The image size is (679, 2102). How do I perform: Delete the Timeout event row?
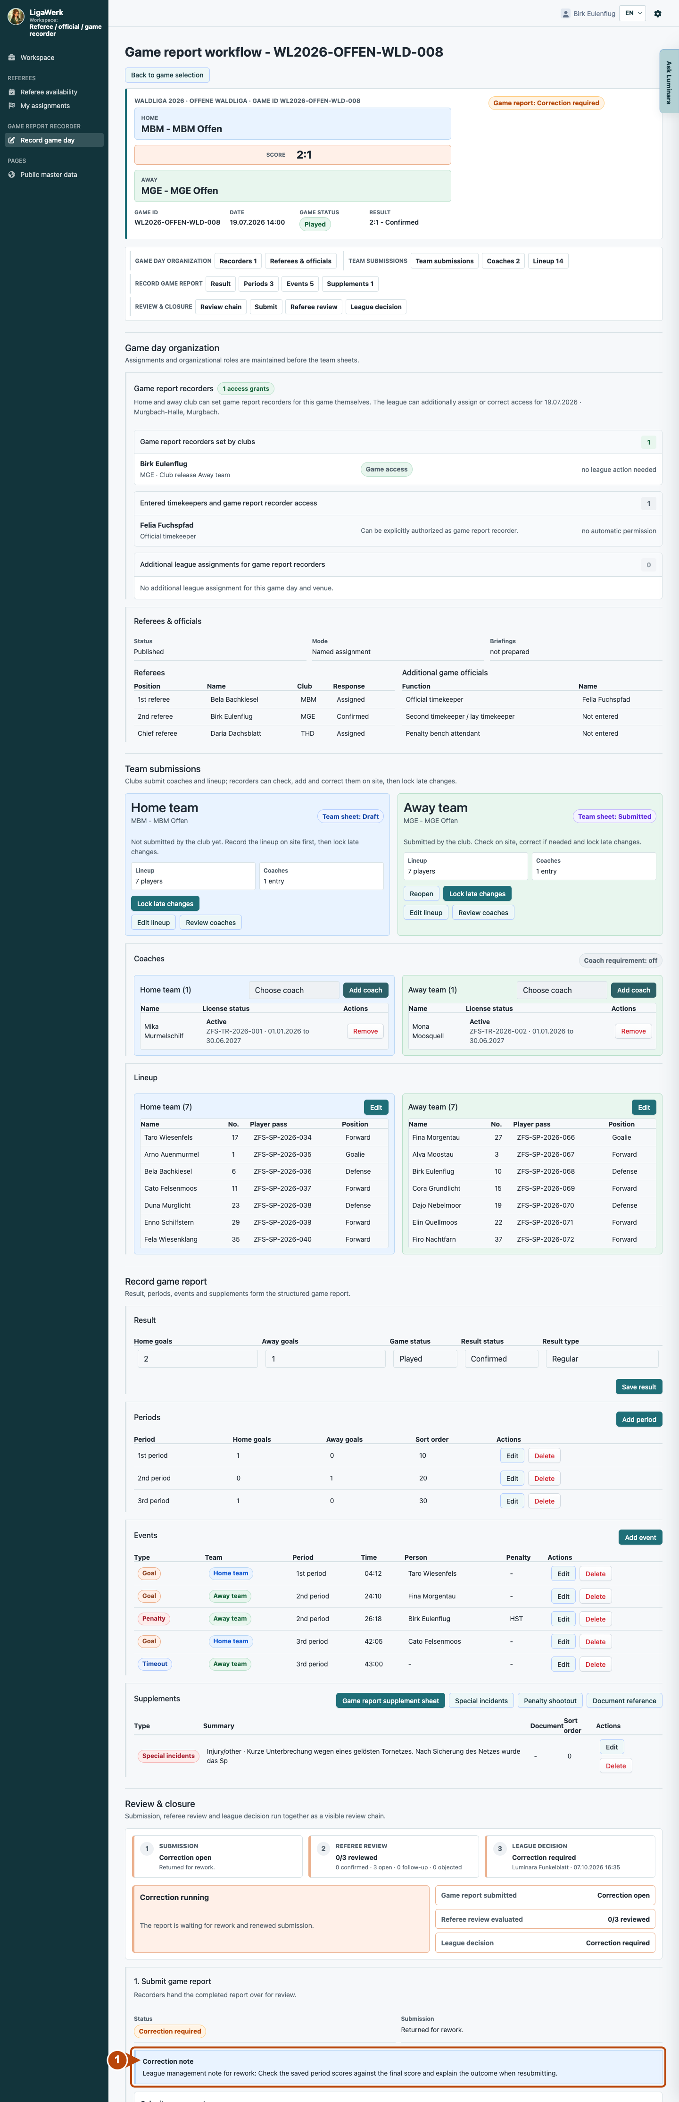click(x=596, y=1665)
